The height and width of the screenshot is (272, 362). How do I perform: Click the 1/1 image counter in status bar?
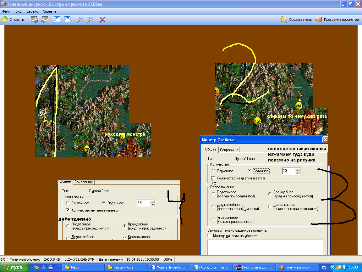3,259
